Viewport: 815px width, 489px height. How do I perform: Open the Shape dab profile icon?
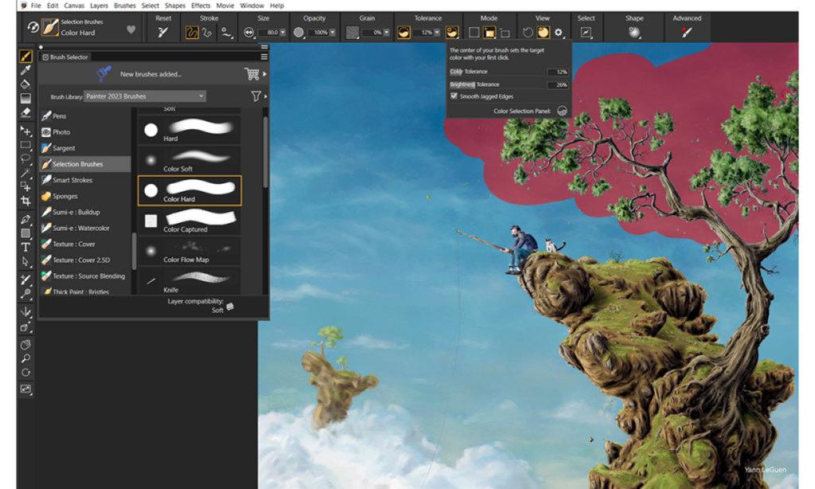coord(634,32)
